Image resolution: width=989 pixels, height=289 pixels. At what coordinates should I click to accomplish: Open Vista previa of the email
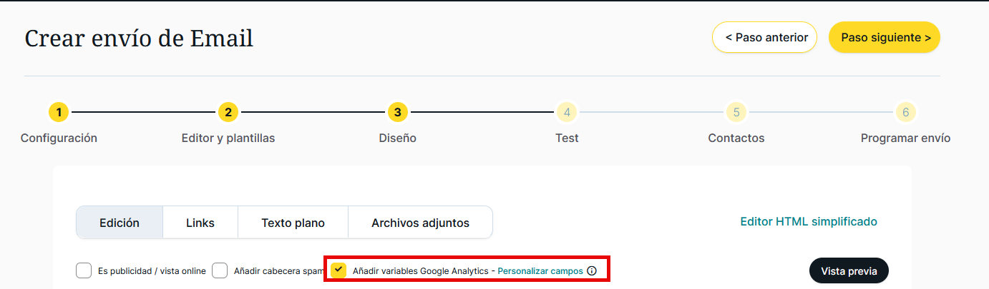pos(849,271)
